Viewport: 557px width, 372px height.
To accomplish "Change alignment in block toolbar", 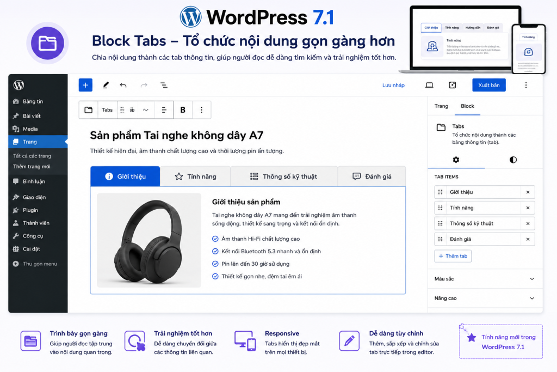I will pos(164,110).
